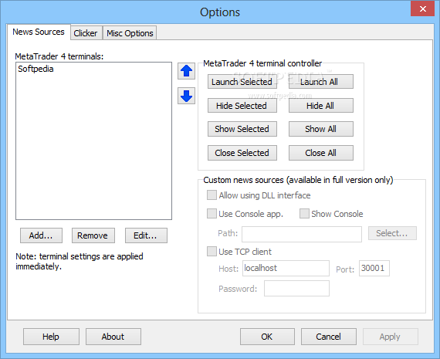The width and height of the screenshot is (440, 359).
Task: Enable Allow using DLL interface checkbox
Action: pyautogui.click(x=212, y=195)
